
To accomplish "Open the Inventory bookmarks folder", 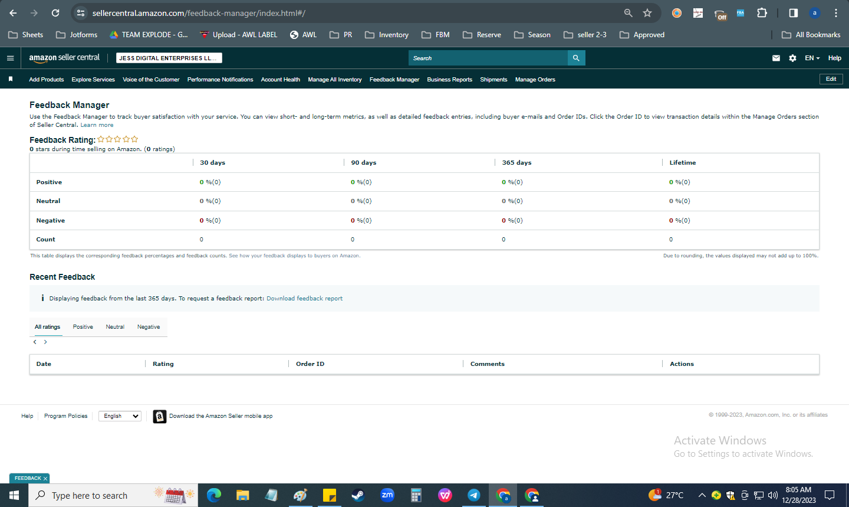I will (387, 35).
